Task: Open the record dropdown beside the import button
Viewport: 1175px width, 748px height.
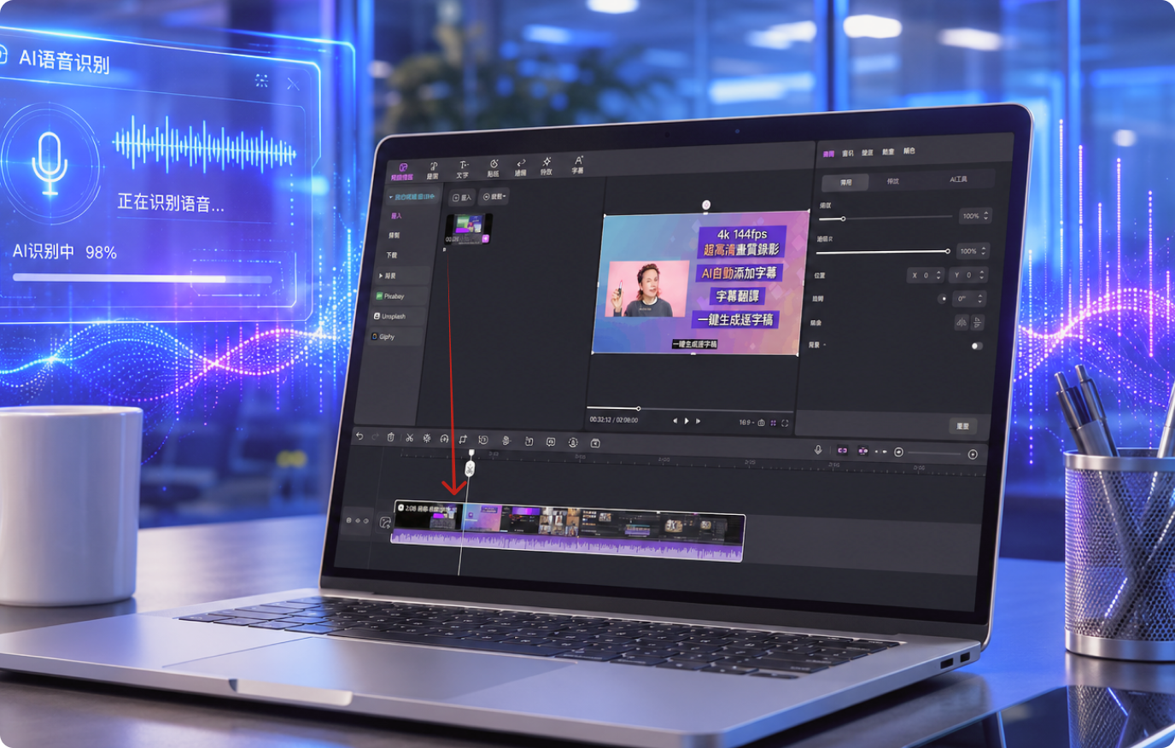Action: [494, 196]
